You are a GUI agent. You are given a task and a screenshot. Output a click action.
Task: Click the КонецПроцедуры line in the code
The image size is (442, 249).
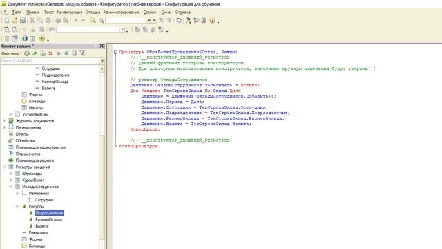tap(138, 146)
